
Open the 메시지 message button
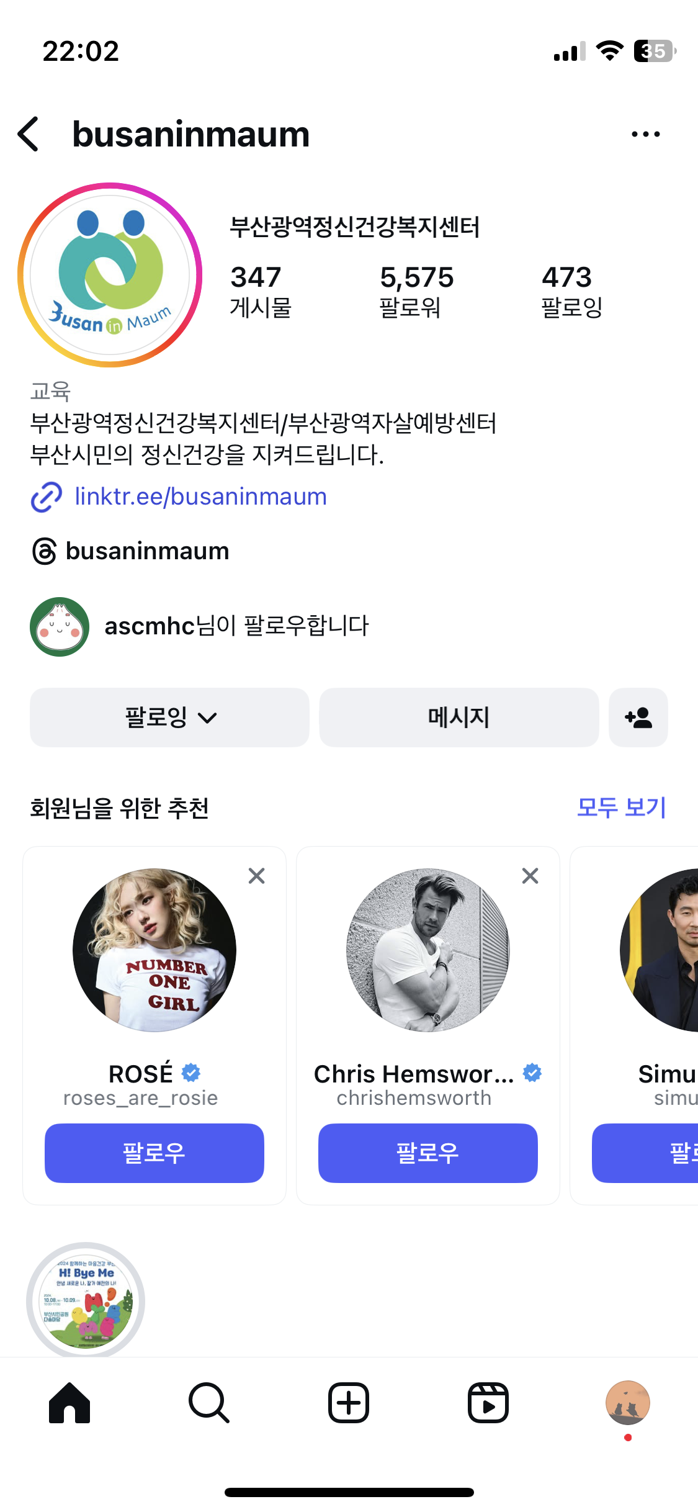(459, 718)
